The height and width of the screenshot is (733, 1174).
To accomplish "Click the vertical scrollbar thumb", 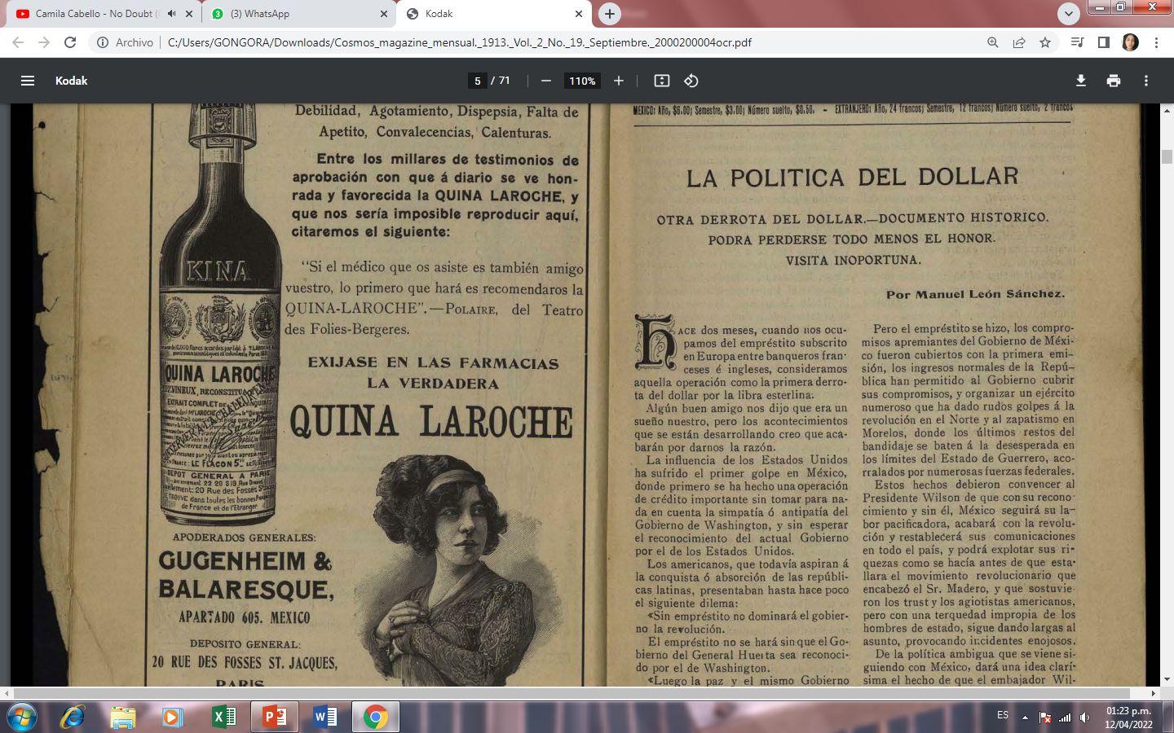I will 1167,156.
